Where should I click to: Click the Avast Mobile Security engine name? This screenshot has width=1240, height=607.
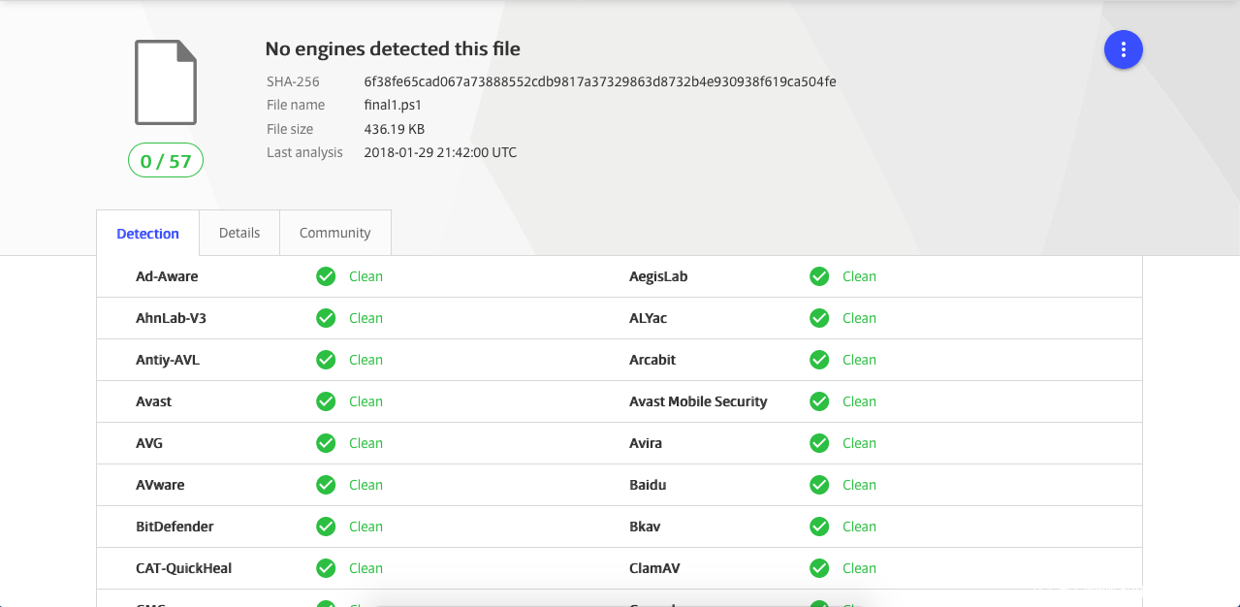pyautogui.click(x=698, y=401)
